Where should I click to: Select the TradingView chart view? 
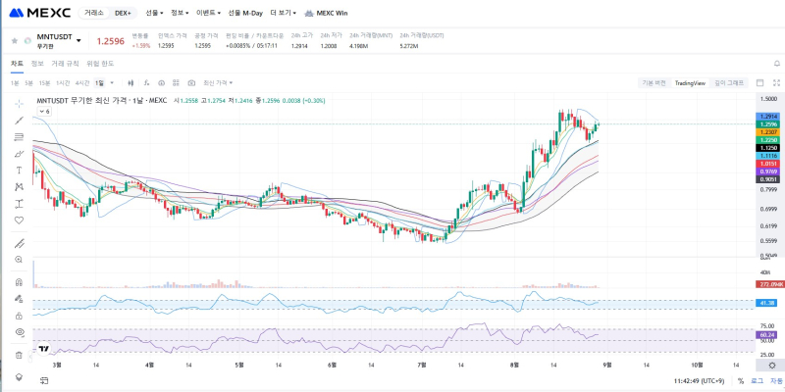point(690,83)
